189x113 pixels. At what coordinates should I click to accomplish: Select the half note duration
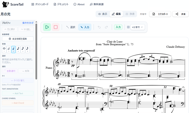(9, 49)
